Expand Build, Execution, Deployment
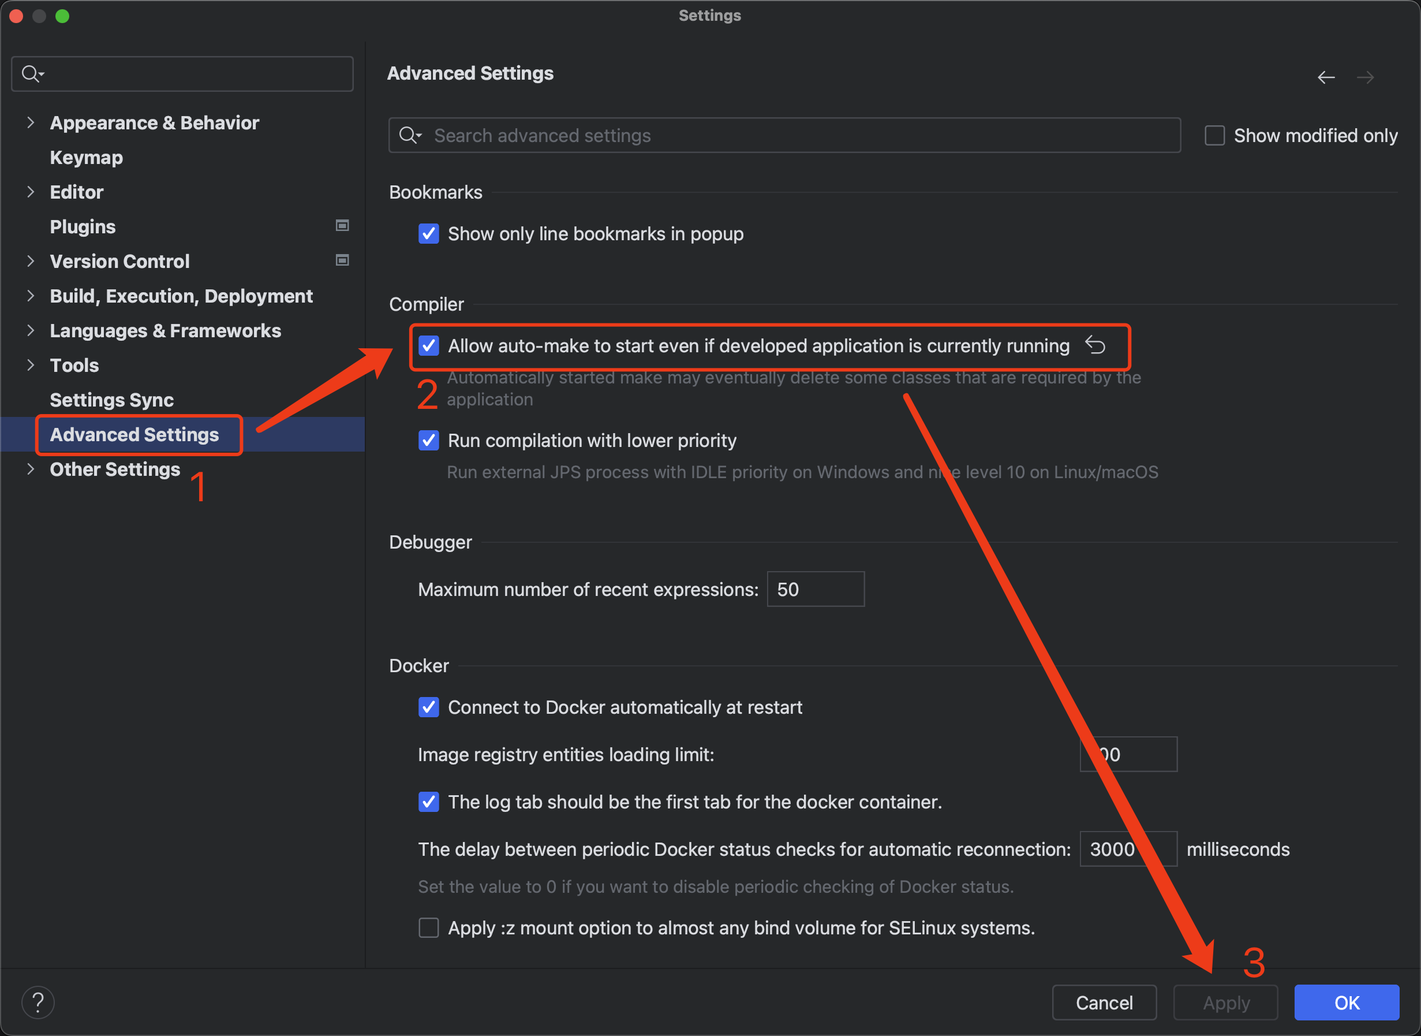The height and width of the screenshot is (1036, 1421). pyautogui.click(x=31, y=295)
